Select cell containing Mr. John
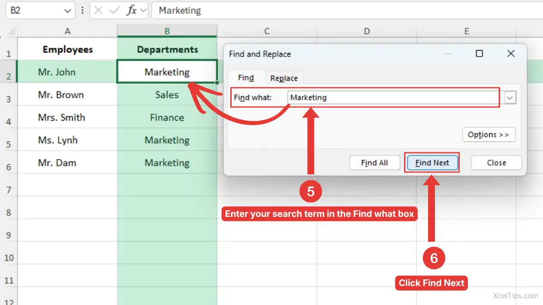This screenshot has height=305, width=543. (x=67, y=72)
